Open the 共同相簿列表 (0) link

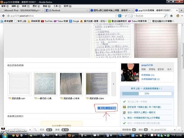pyautogui.click(x=151, y=79)
